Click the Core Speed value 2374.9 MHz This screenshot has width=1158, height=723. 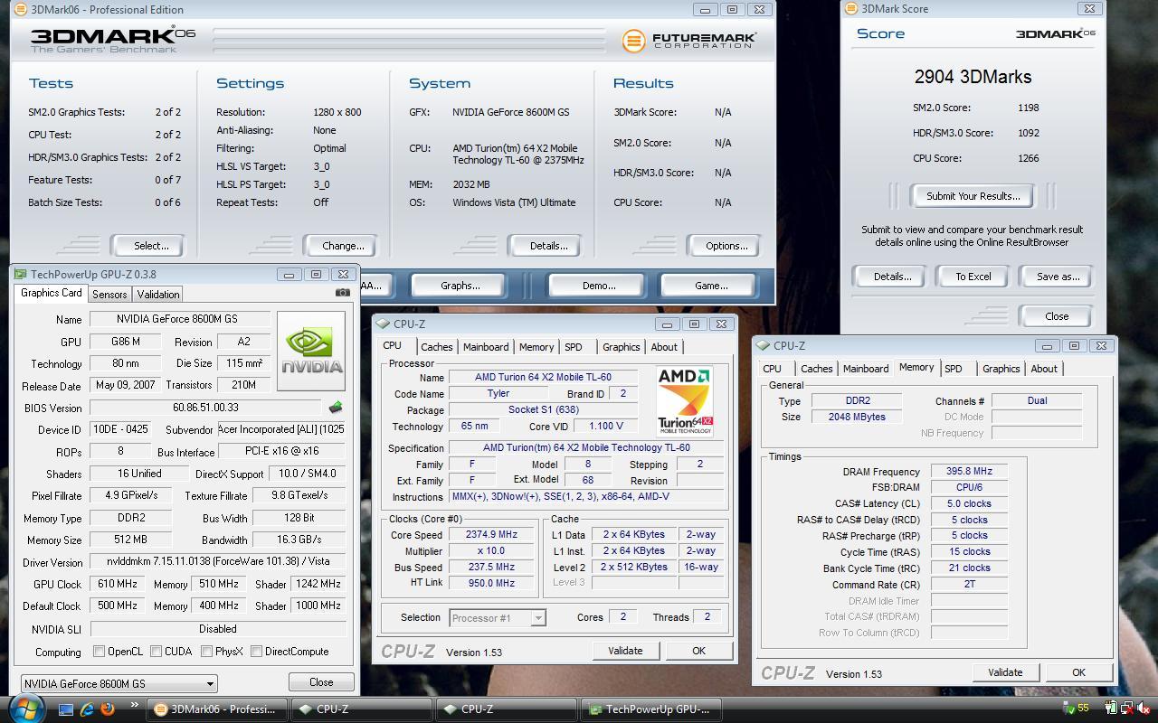coord(491,534)
